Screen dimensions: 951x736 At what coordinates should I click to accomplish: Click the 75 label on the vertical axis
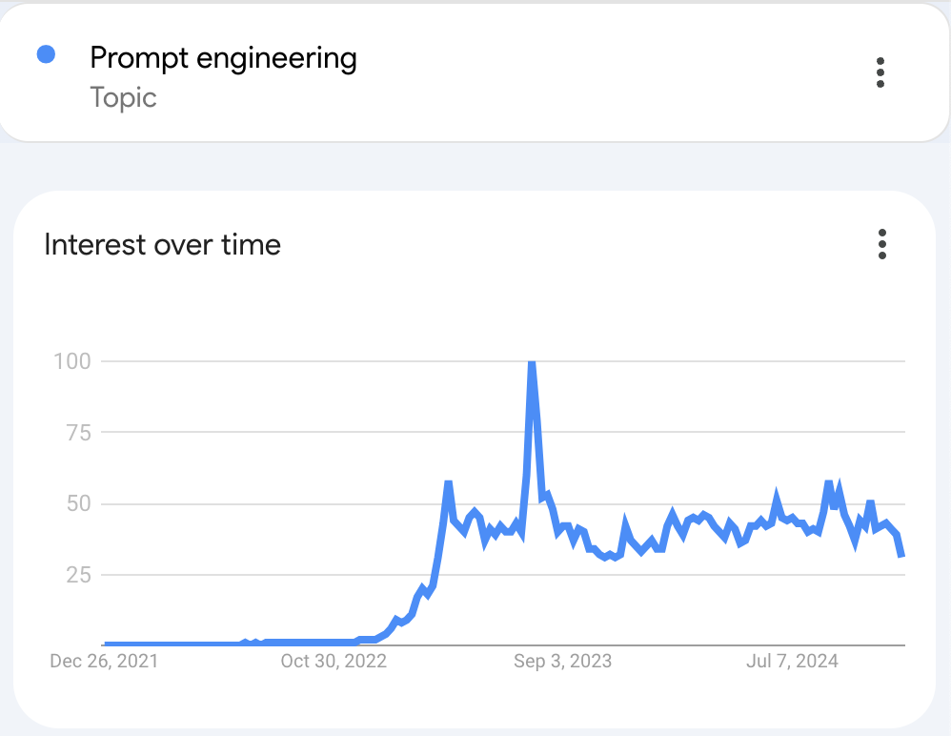point(75,433)
